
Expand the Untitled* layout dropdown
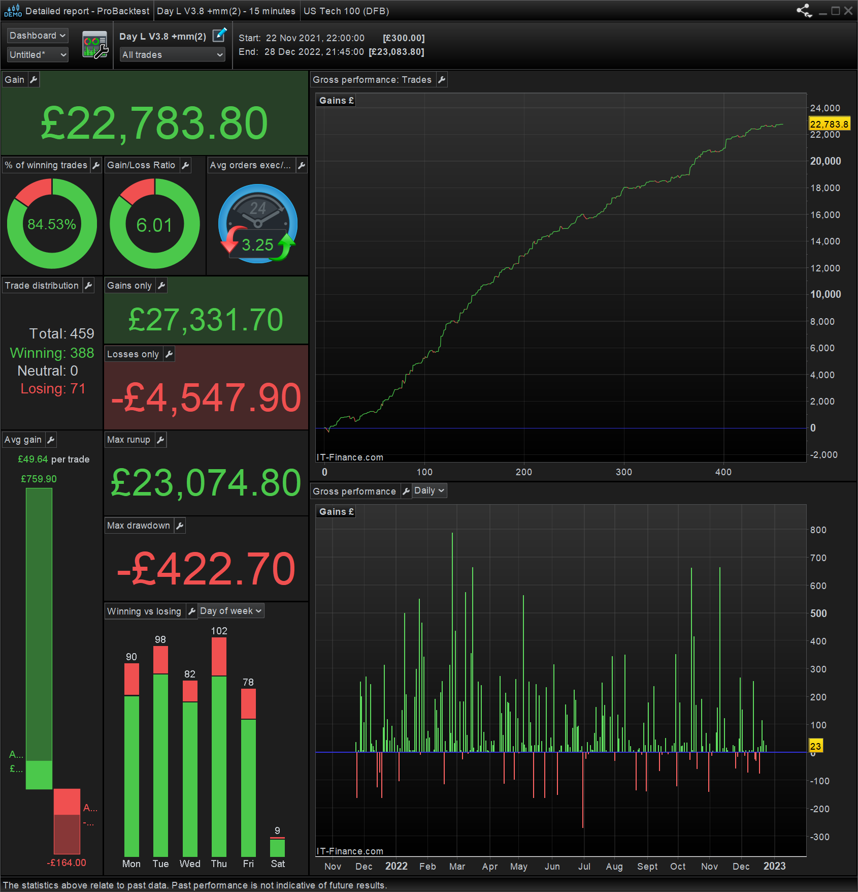tap(38, 55)
